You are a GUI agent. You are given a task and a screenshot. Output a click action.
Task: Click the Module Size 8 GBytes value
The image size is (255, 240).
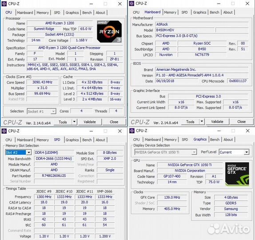(110, 152)
